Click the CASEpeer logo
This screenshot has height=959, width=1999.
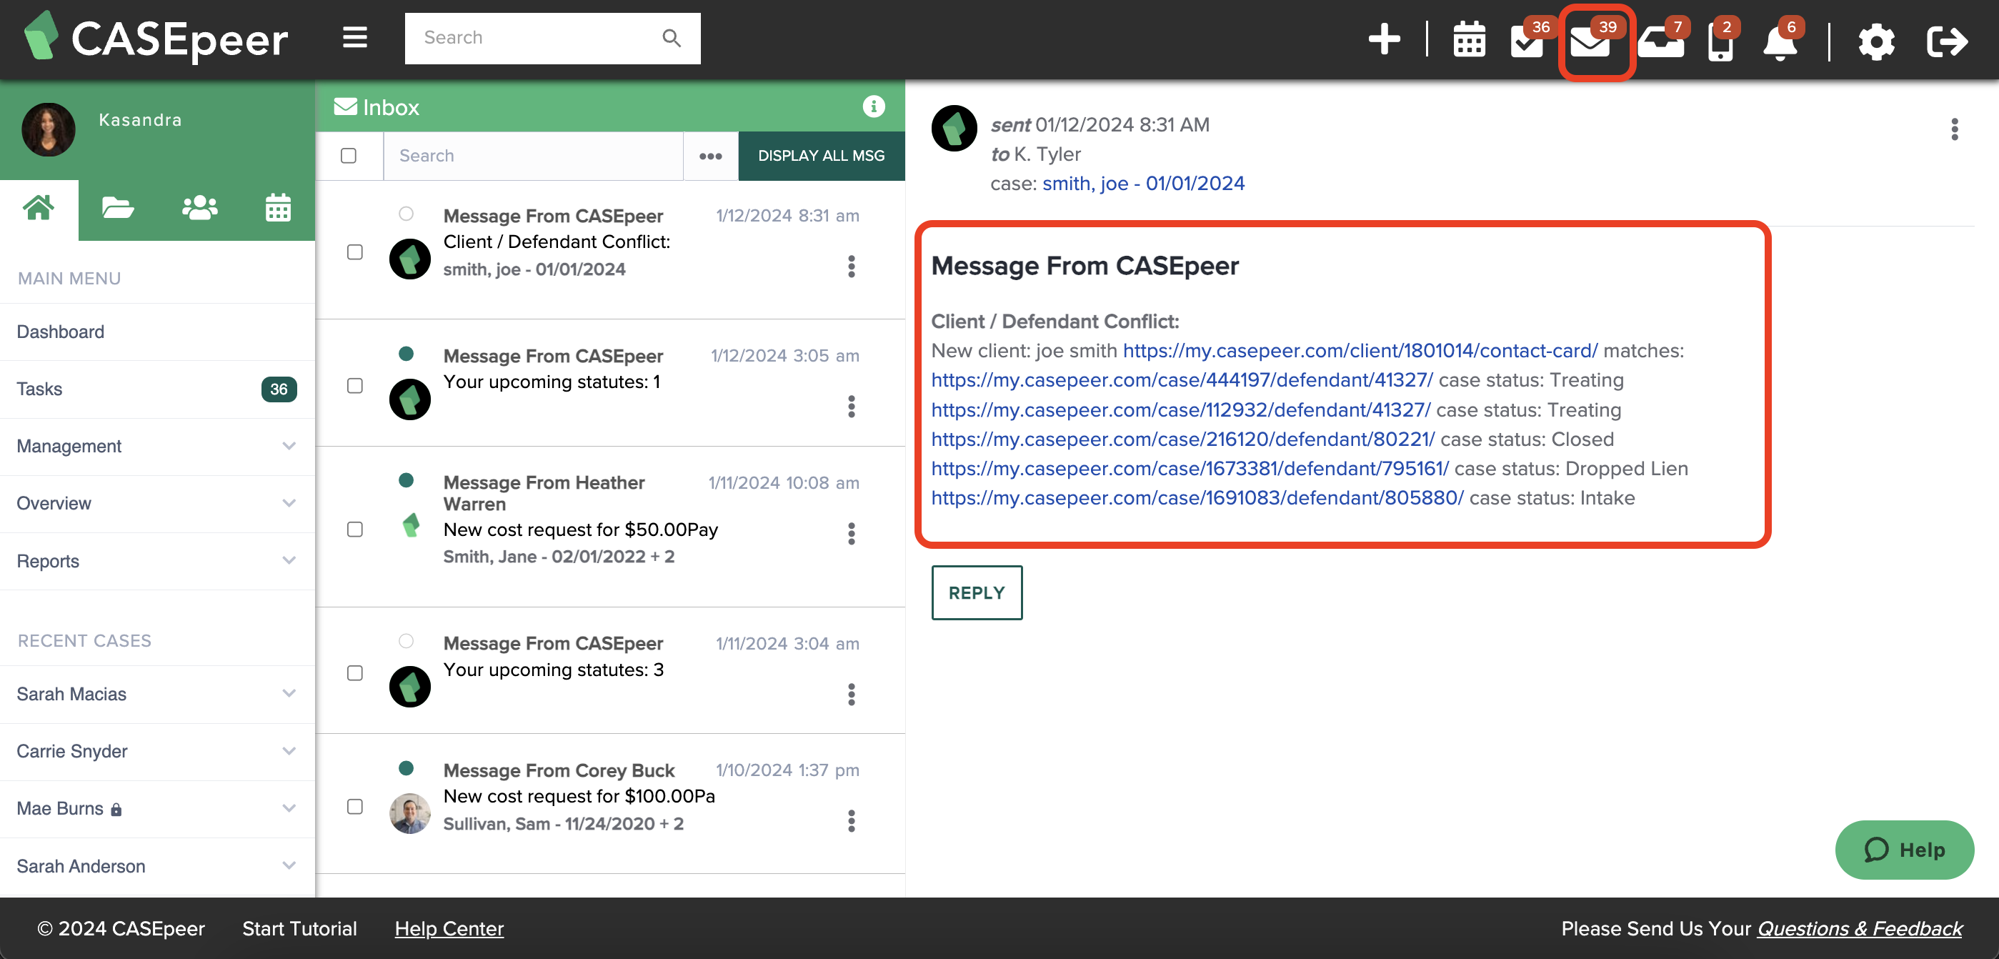point(156,37)
